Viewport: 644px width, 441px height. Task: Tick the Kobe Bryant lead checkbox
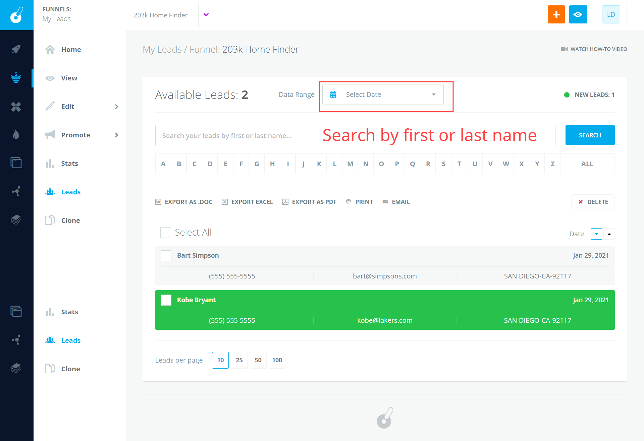(166, 300)
